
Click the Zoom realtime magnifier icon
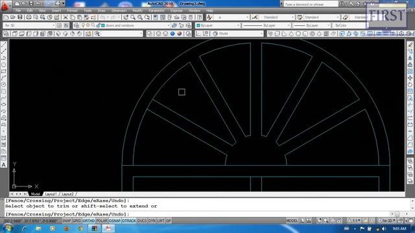click(x=133, y=17)
